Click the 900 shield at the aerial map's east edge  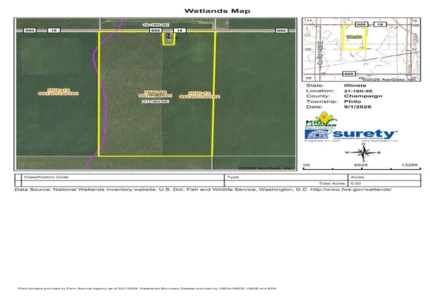(282, 30)
